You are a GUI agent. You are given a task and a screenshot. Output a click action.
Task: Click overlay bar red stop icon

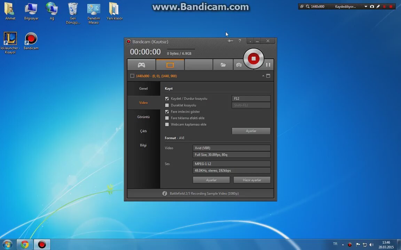(391, 7)
